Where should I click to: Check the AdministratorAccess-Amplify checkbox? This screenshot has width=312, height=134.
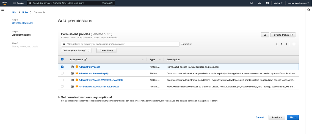pos(62,73)
